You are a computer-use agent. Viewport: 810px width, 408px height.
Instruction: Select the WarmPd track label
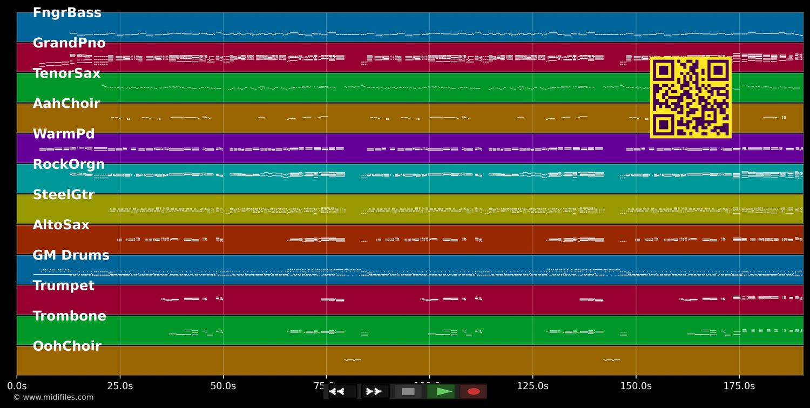click(x=64, y=134)
